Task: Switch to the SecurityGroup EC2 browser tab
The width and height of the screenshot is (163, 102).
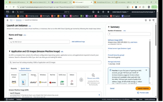Action: point(104,2)
